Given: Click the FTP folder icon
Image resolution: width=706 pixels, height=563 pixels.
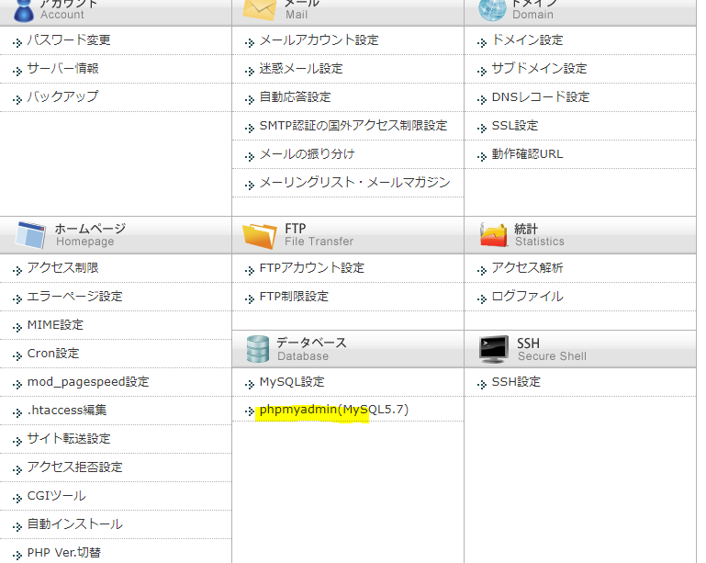Looking at the screenshot, I should [259, 235].
